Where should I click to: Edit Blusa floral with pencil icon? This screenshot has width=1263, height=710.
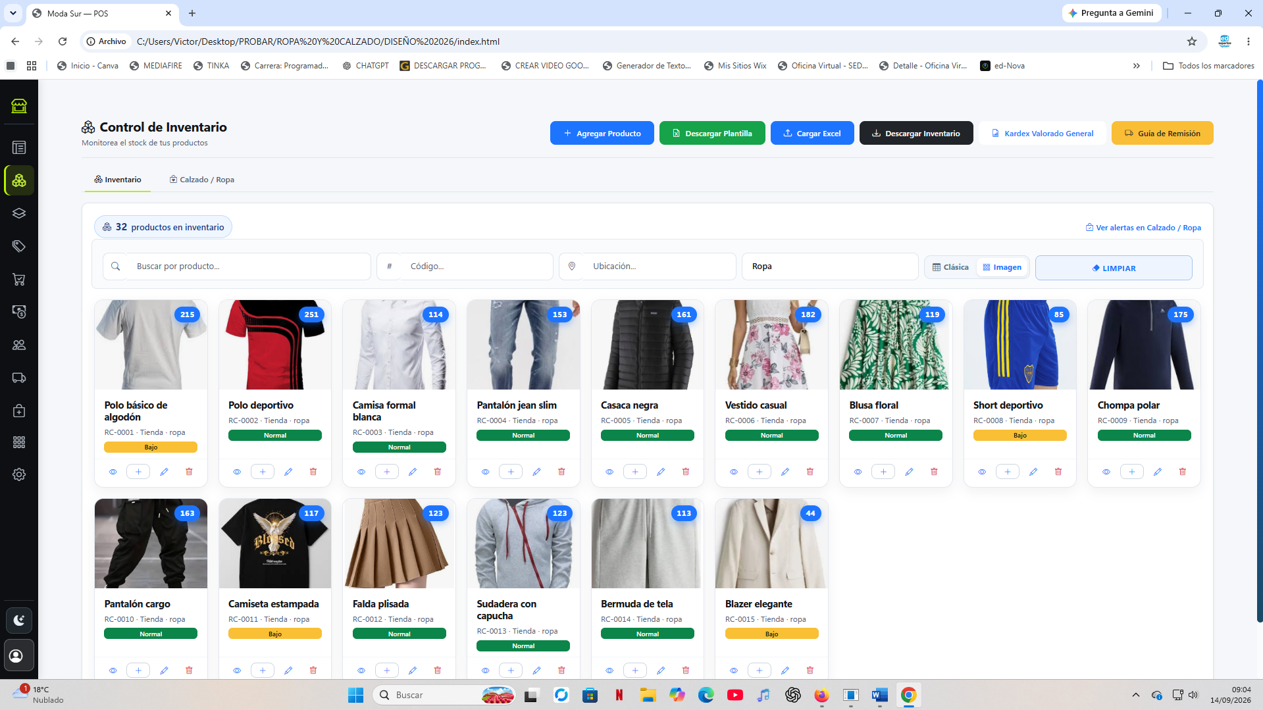909,472
